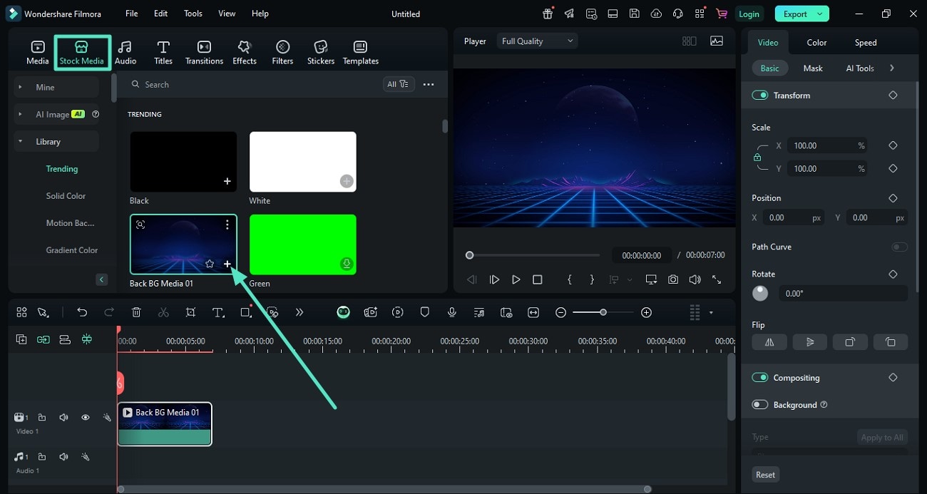Viewport: 927px width, 494px height.
Task: Click the Redo icon
Action: pyautogui.click(x=109, y=312)
